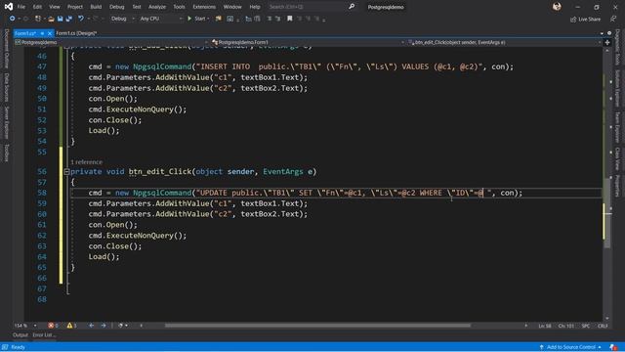Open the Toolbox side panel
The width and height of the screenshot is (625, 352).
[x=7, y=153]
